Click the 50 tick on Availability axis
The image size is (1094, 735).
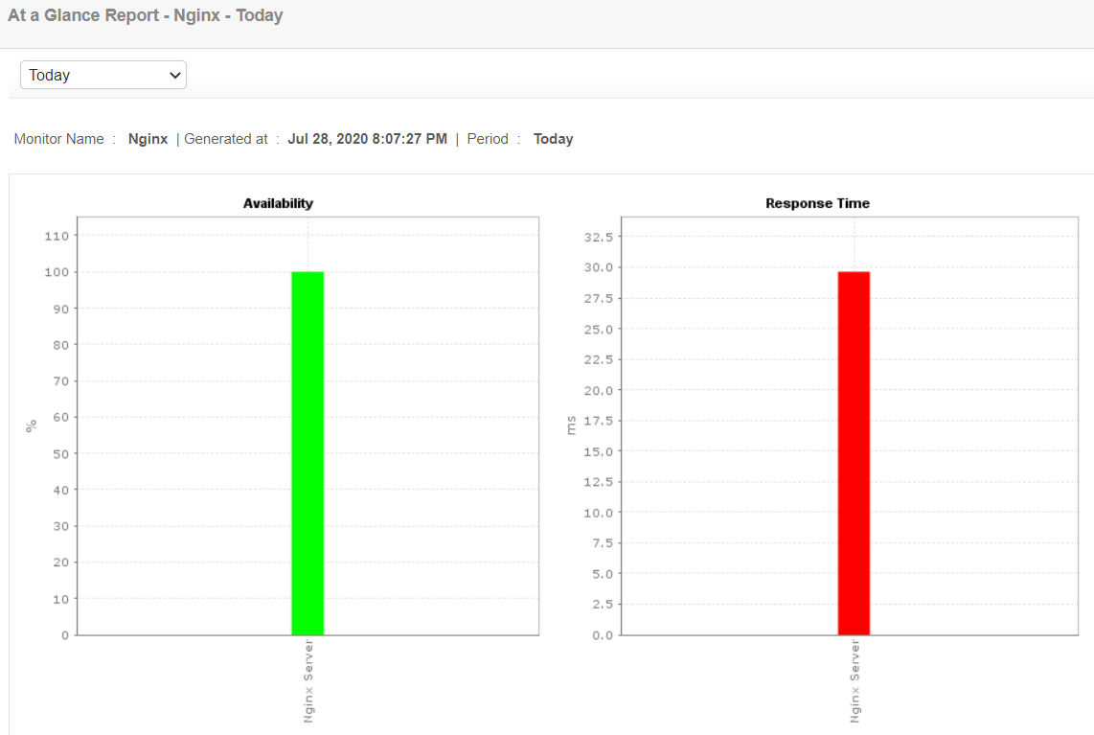point(61,453)
